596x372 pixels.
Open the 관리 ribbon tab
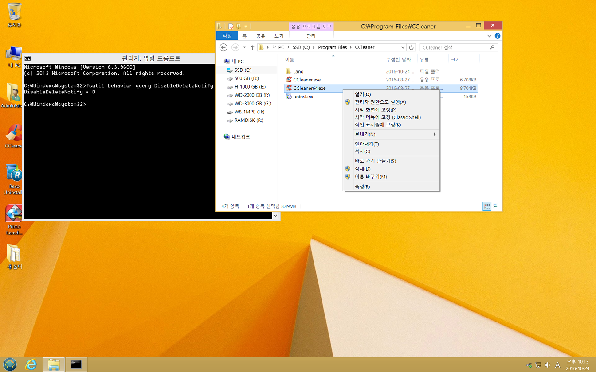tap(311, 36)
